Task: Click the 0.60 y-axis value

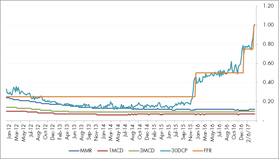Action: 268,63
